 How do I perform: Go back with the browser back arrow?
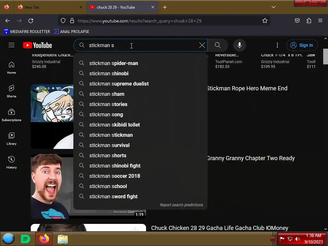(8, 21)
